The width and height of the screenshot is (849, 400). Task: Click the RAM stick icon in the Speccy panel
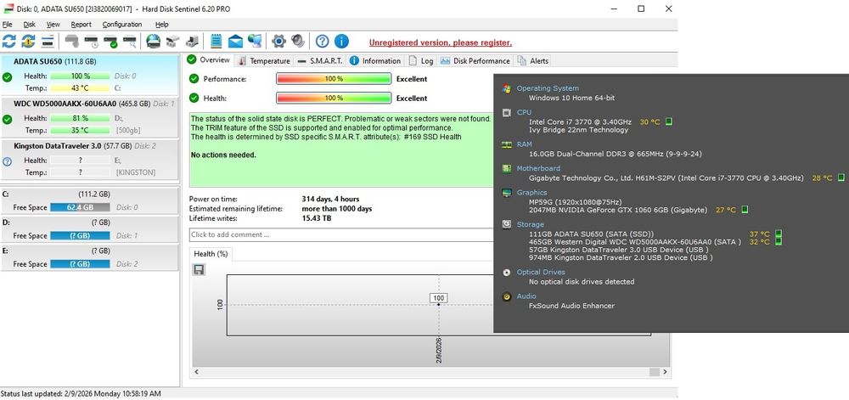(507, 144)
